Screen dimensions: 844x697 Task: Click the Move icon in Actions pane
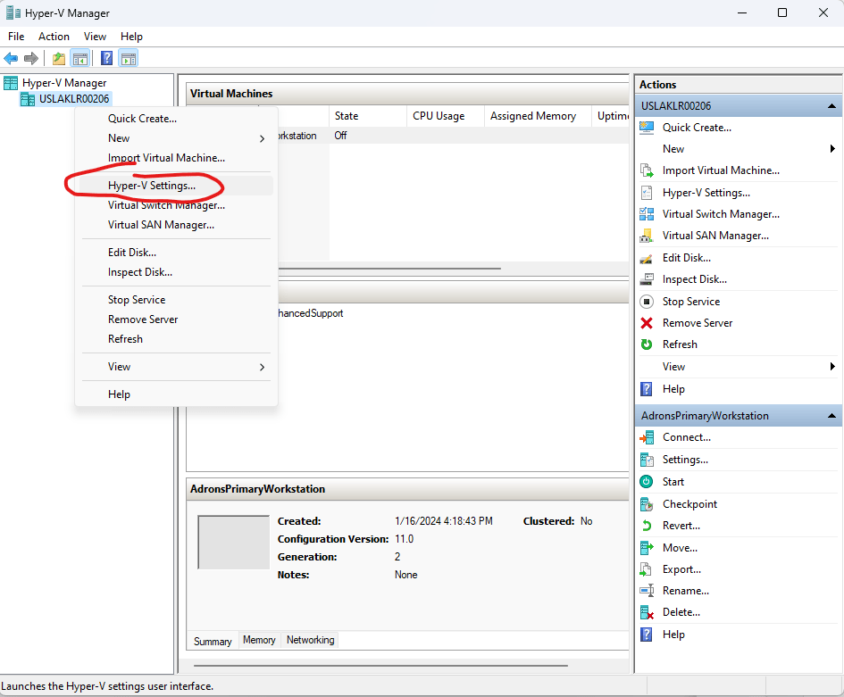647,548
